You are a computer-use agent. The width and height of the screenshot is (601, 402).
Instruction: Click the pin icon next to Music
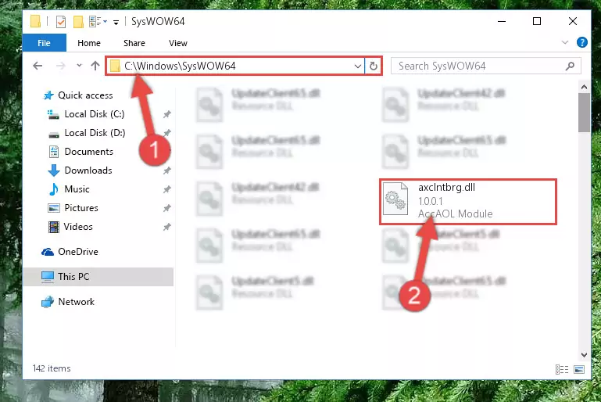pyautogui.click(x=166, y=189)
